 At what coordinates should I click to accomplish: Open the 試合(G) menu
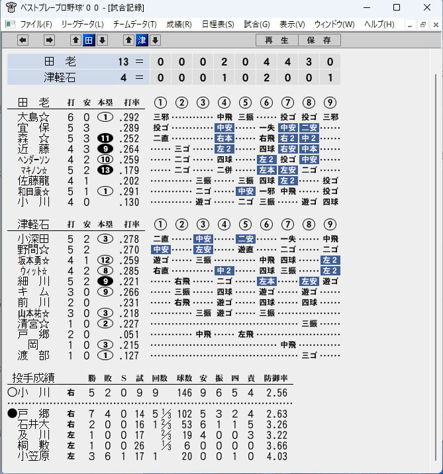257,24
